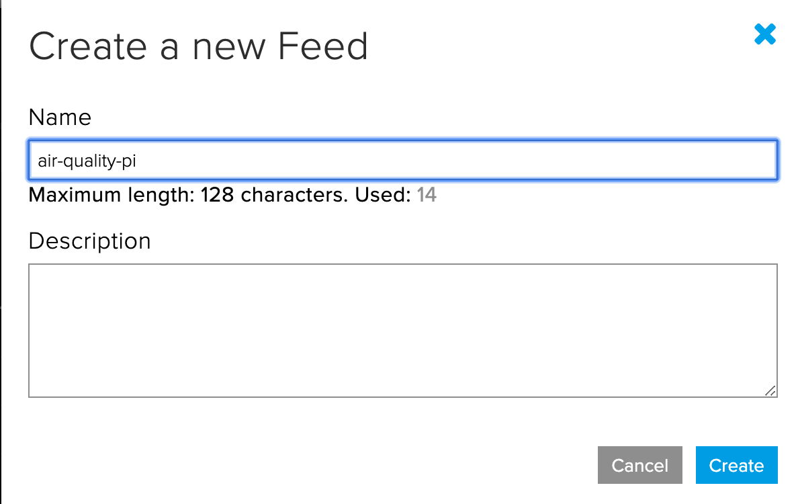Click the Name field label
This screenshot has width=798, height=504.
(x=60, y=118)
